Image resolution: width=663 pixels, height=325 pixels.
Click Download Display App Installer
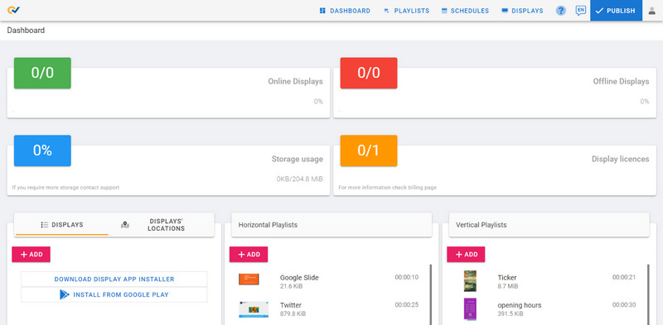tap(114, 279)
